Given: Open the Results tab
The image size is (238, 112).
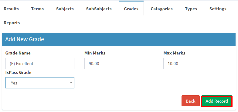Looking at the screenshot, I should (11, 9).
